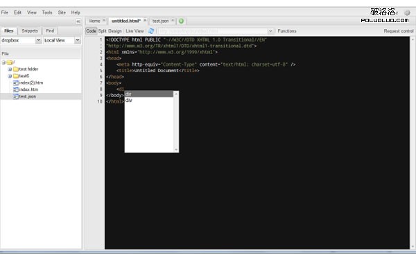Screen dimensions: 416x260
Task: Collapse the left sidebar panel with double-arrow icon
Action: coord(78,21)
